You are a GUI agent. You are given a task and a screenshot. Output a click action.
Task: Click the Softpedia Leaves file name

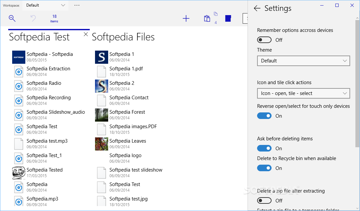click(128, 141)
